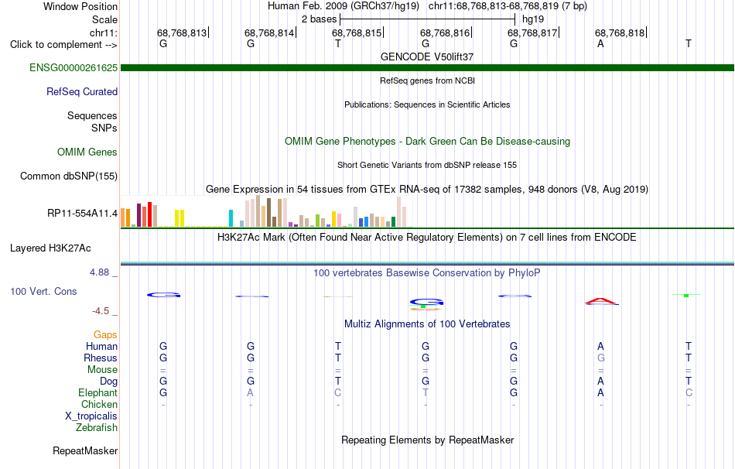Image resolution: width=735 pixels, height=469 pixels.
Task: Open the RP11-554A11.4 GTEx expression label
Action: pos(82,214)
